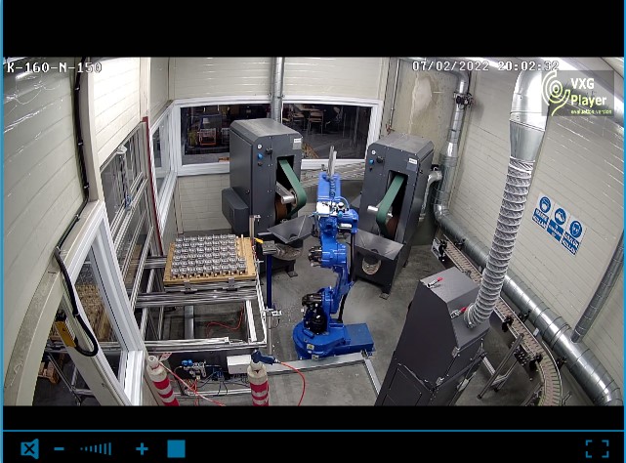Mute the video audio with speaker icon
The width and height of the screenshot is (626, 463).
[x=30, y=448]
